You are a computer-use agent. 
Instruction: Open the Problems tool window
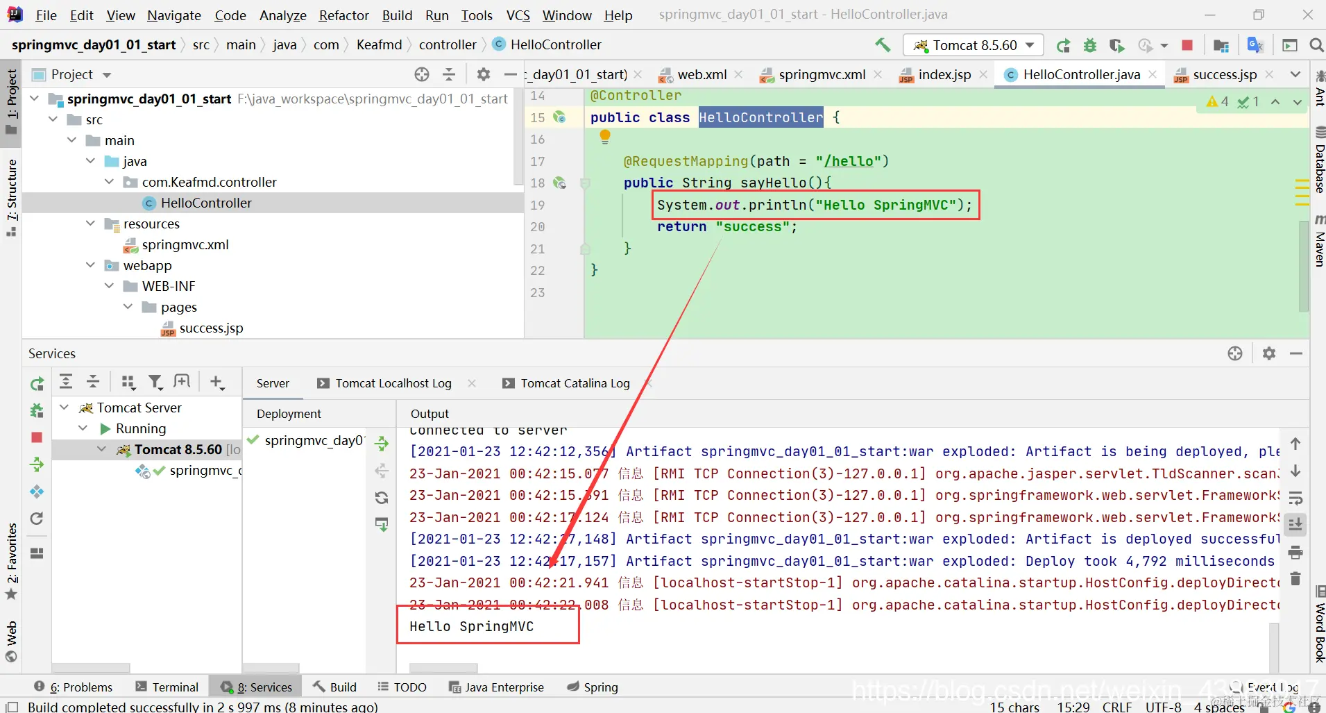(73, 687)
